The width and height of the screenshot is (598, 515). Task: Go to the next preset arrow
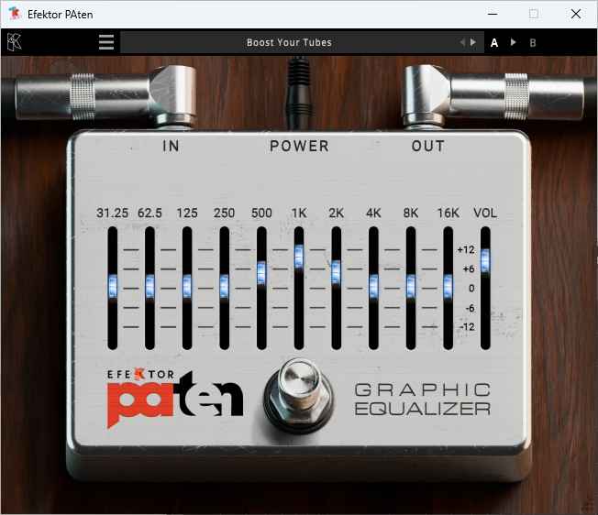pos(473,42)
